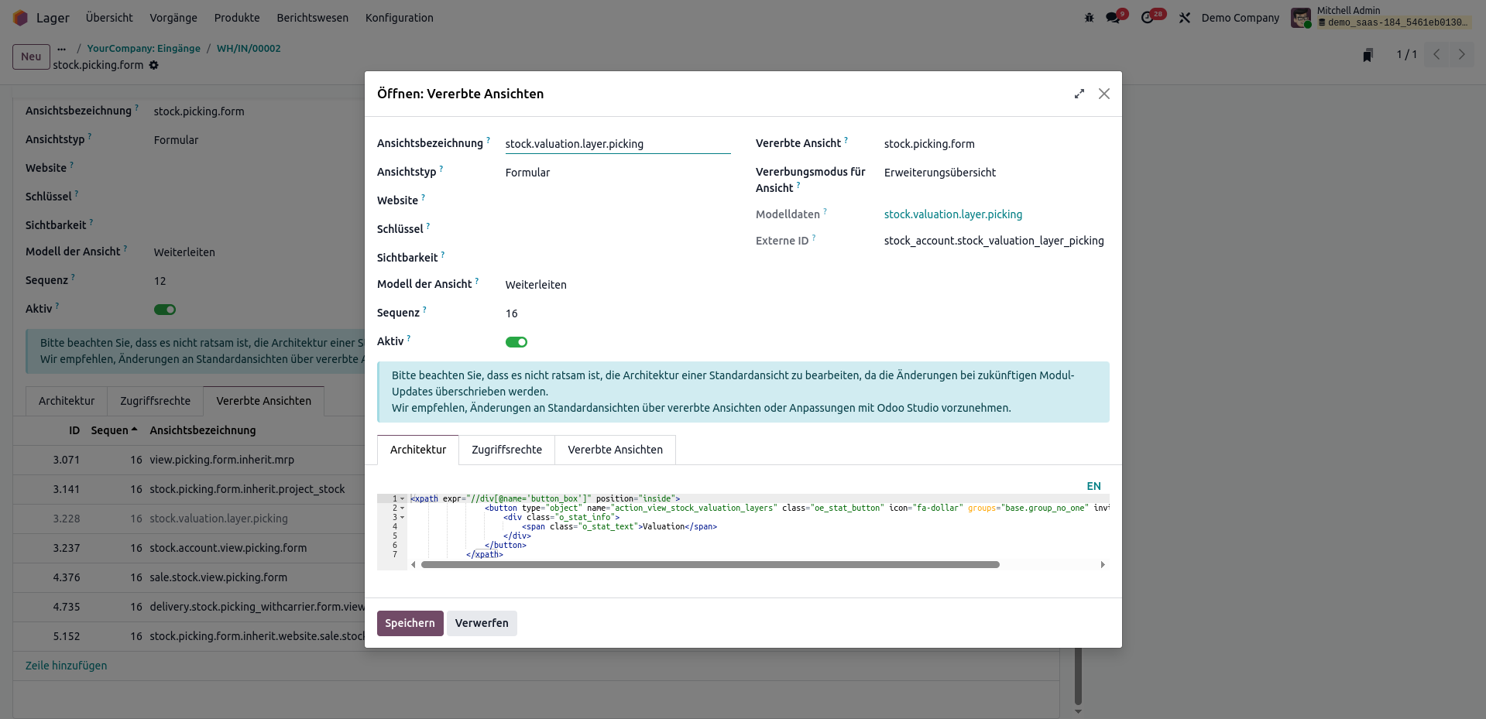Switch to the Zugriffsrechte tab in dialog
1486x719 pixels.
pyautogui.click(x=506, y=450)
